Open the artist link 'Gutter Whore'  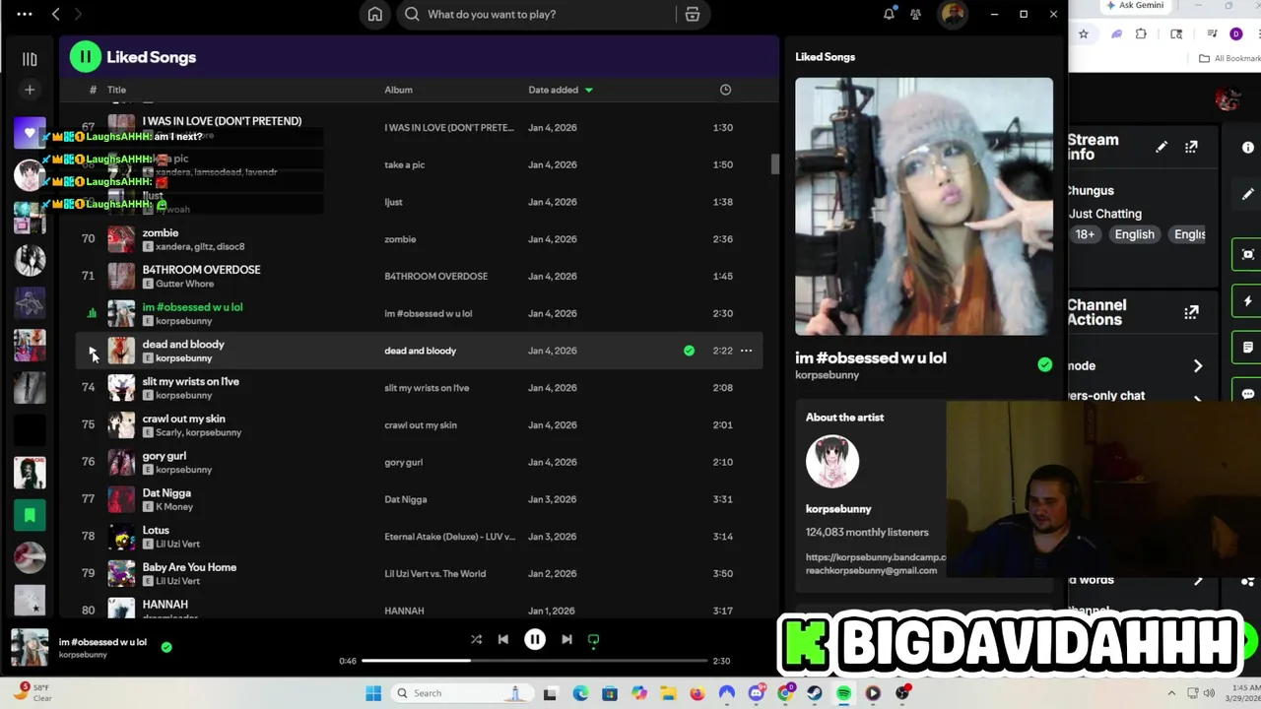tap(184, 284)
